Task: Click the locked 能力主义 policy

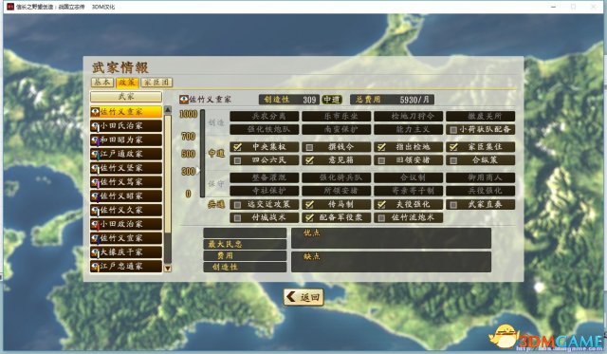Action: pyautogui.click(x=409, y=129)
